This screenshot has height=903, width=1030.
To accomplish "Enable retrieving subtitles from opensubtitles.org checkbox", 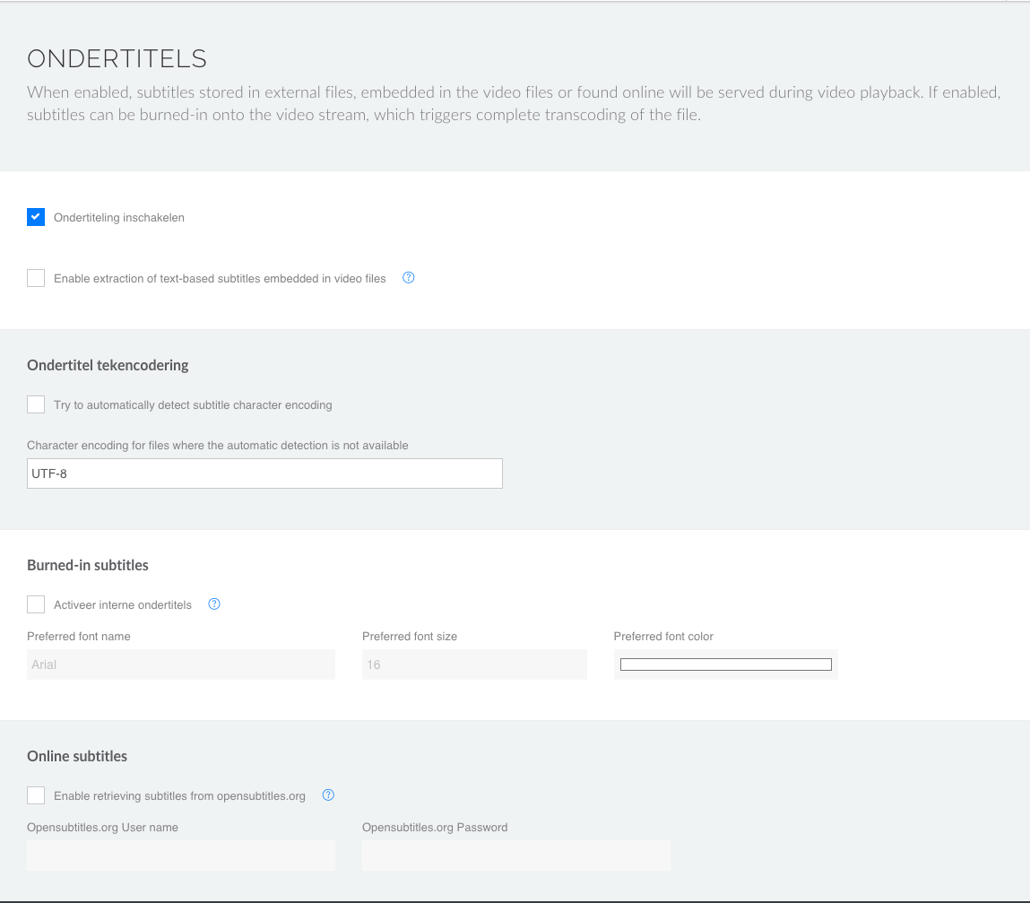I will point(36,795).
